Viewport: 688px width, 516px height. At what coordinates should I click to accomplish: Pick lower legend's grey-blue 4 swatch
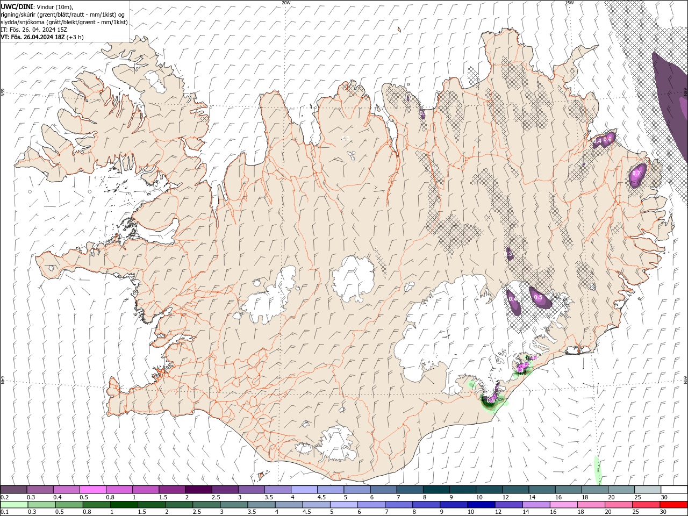tap(288, 505)
